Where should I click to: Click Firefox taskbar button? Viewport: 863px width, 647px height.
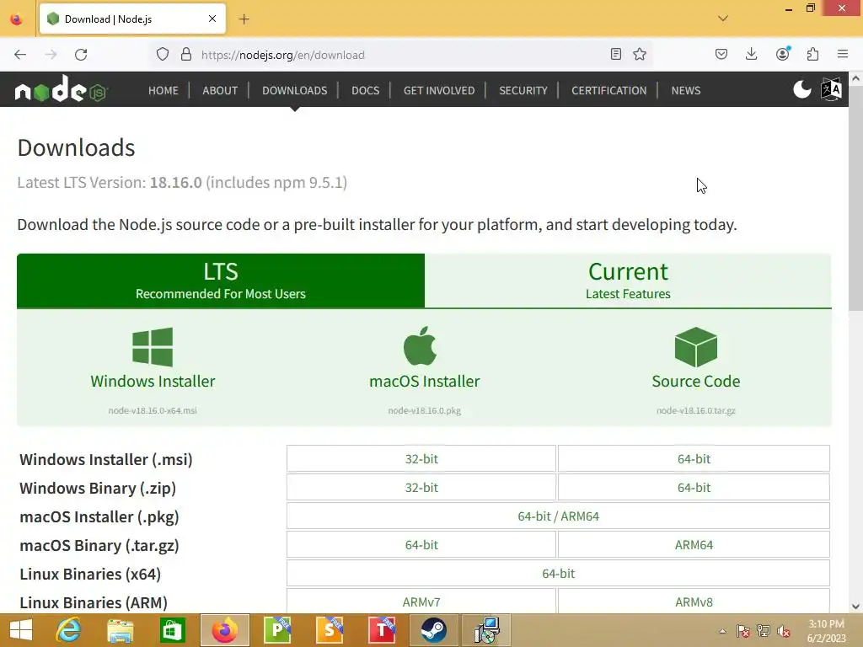(x=224, y=630)
